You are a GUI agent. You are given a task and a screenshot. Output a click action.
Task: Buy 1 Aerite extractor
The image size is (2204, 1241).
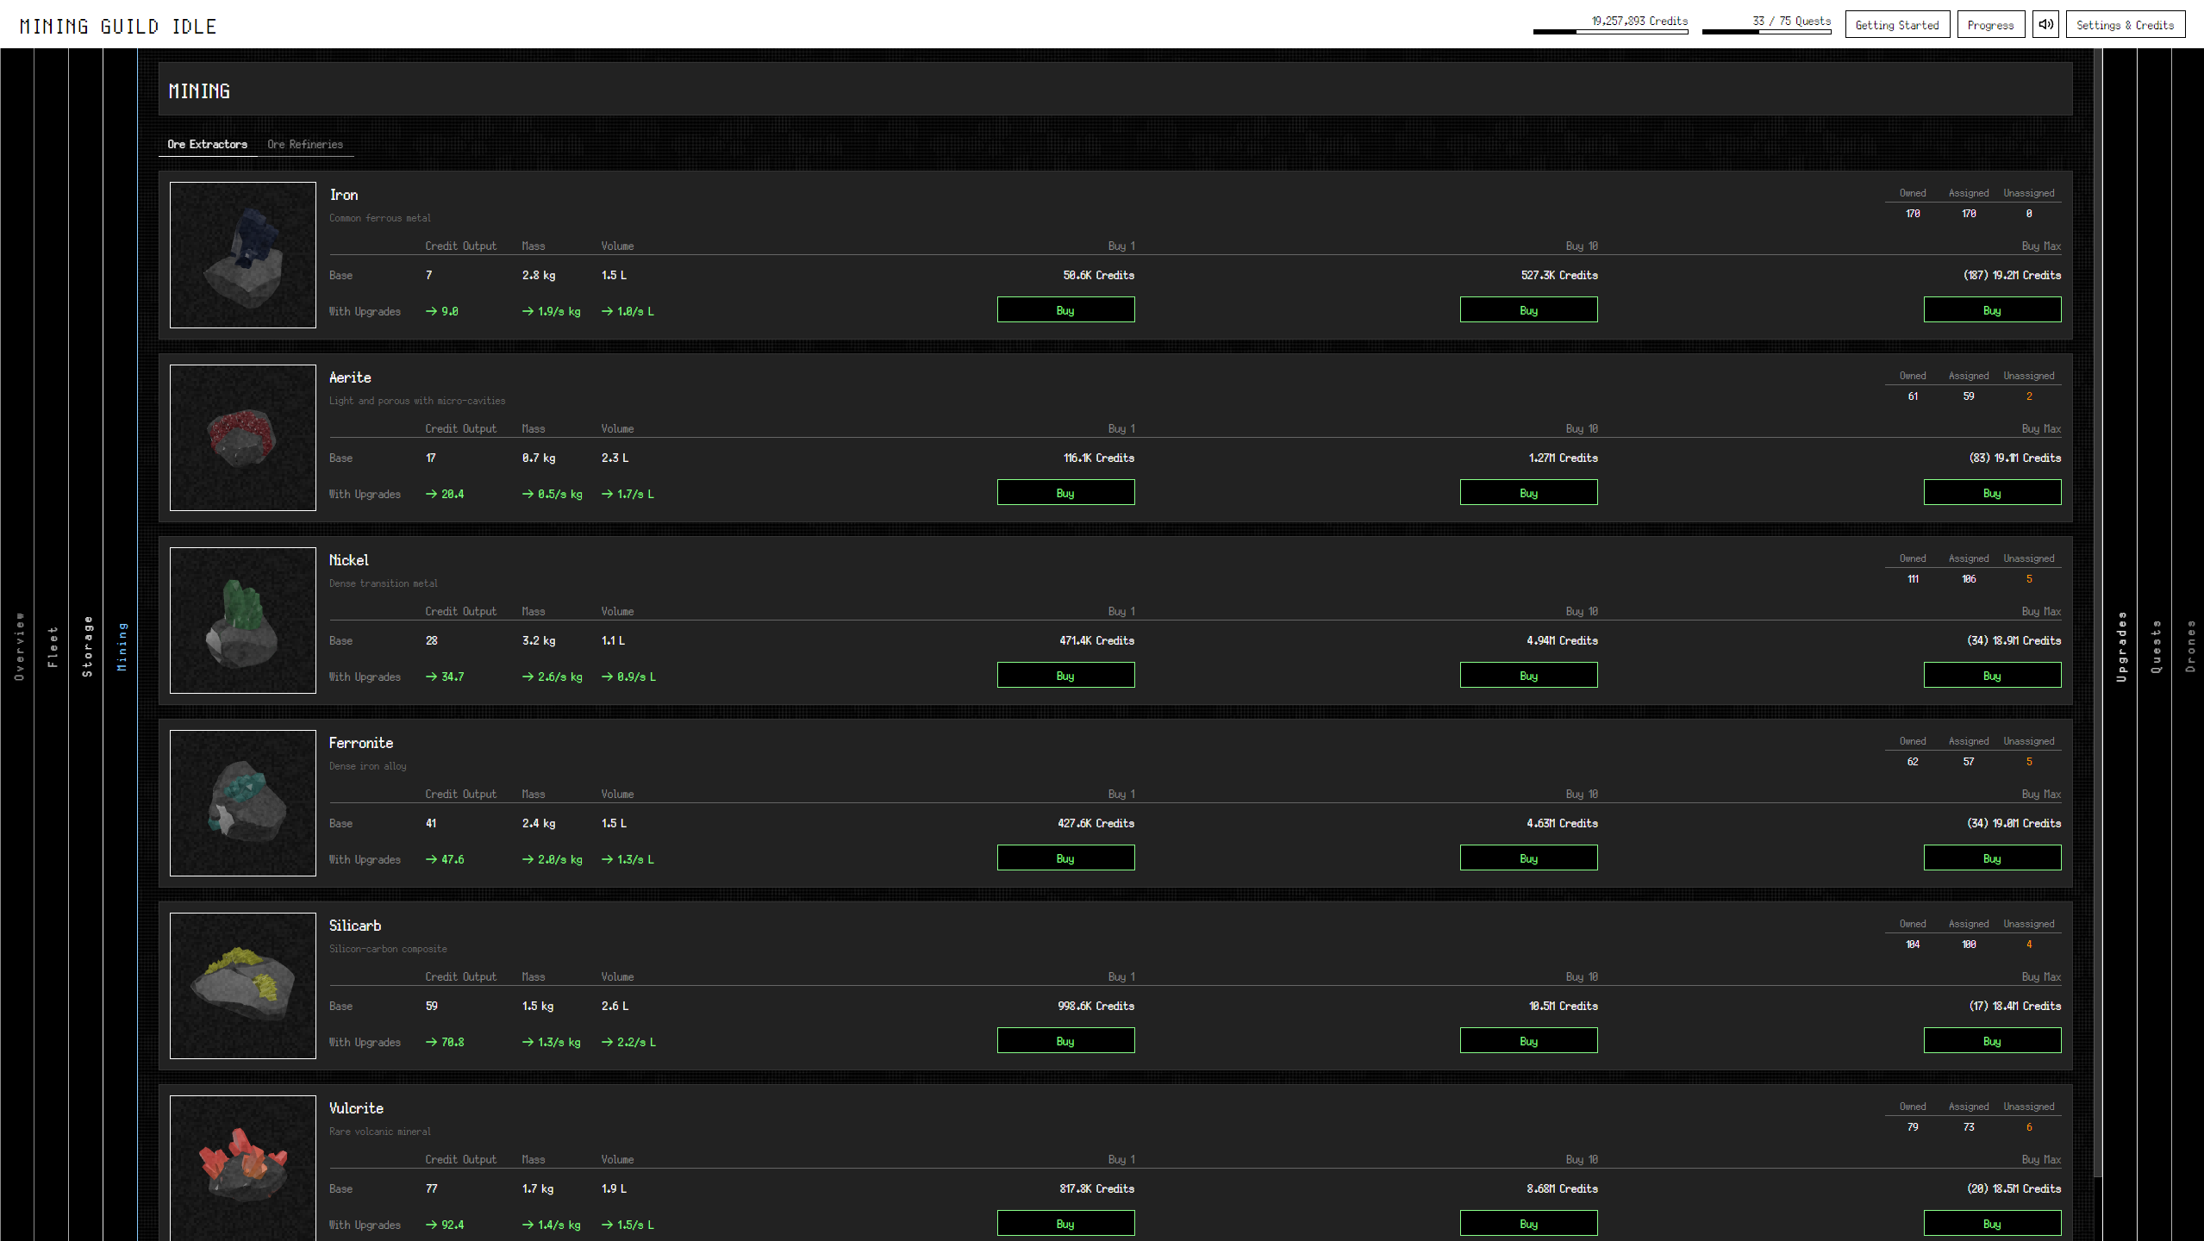[1065, 492]
